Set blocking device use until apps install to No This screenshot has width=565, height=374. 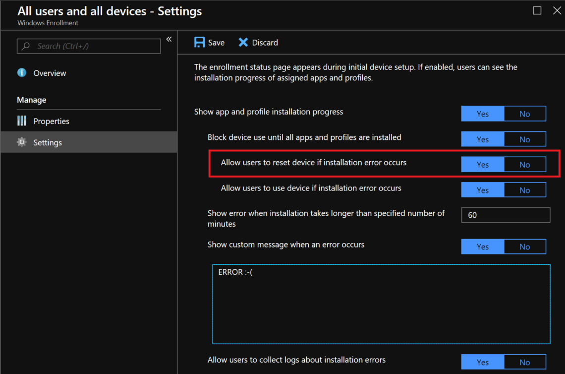pos(525,139)
